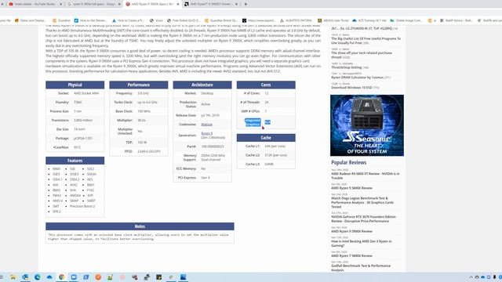Image resolution: width=502 pixels, height=282 pixels.
Task: Click the 'DDR4-3200 MHz' memory support value
Action: pyautogui.click(x=213, y=155)
